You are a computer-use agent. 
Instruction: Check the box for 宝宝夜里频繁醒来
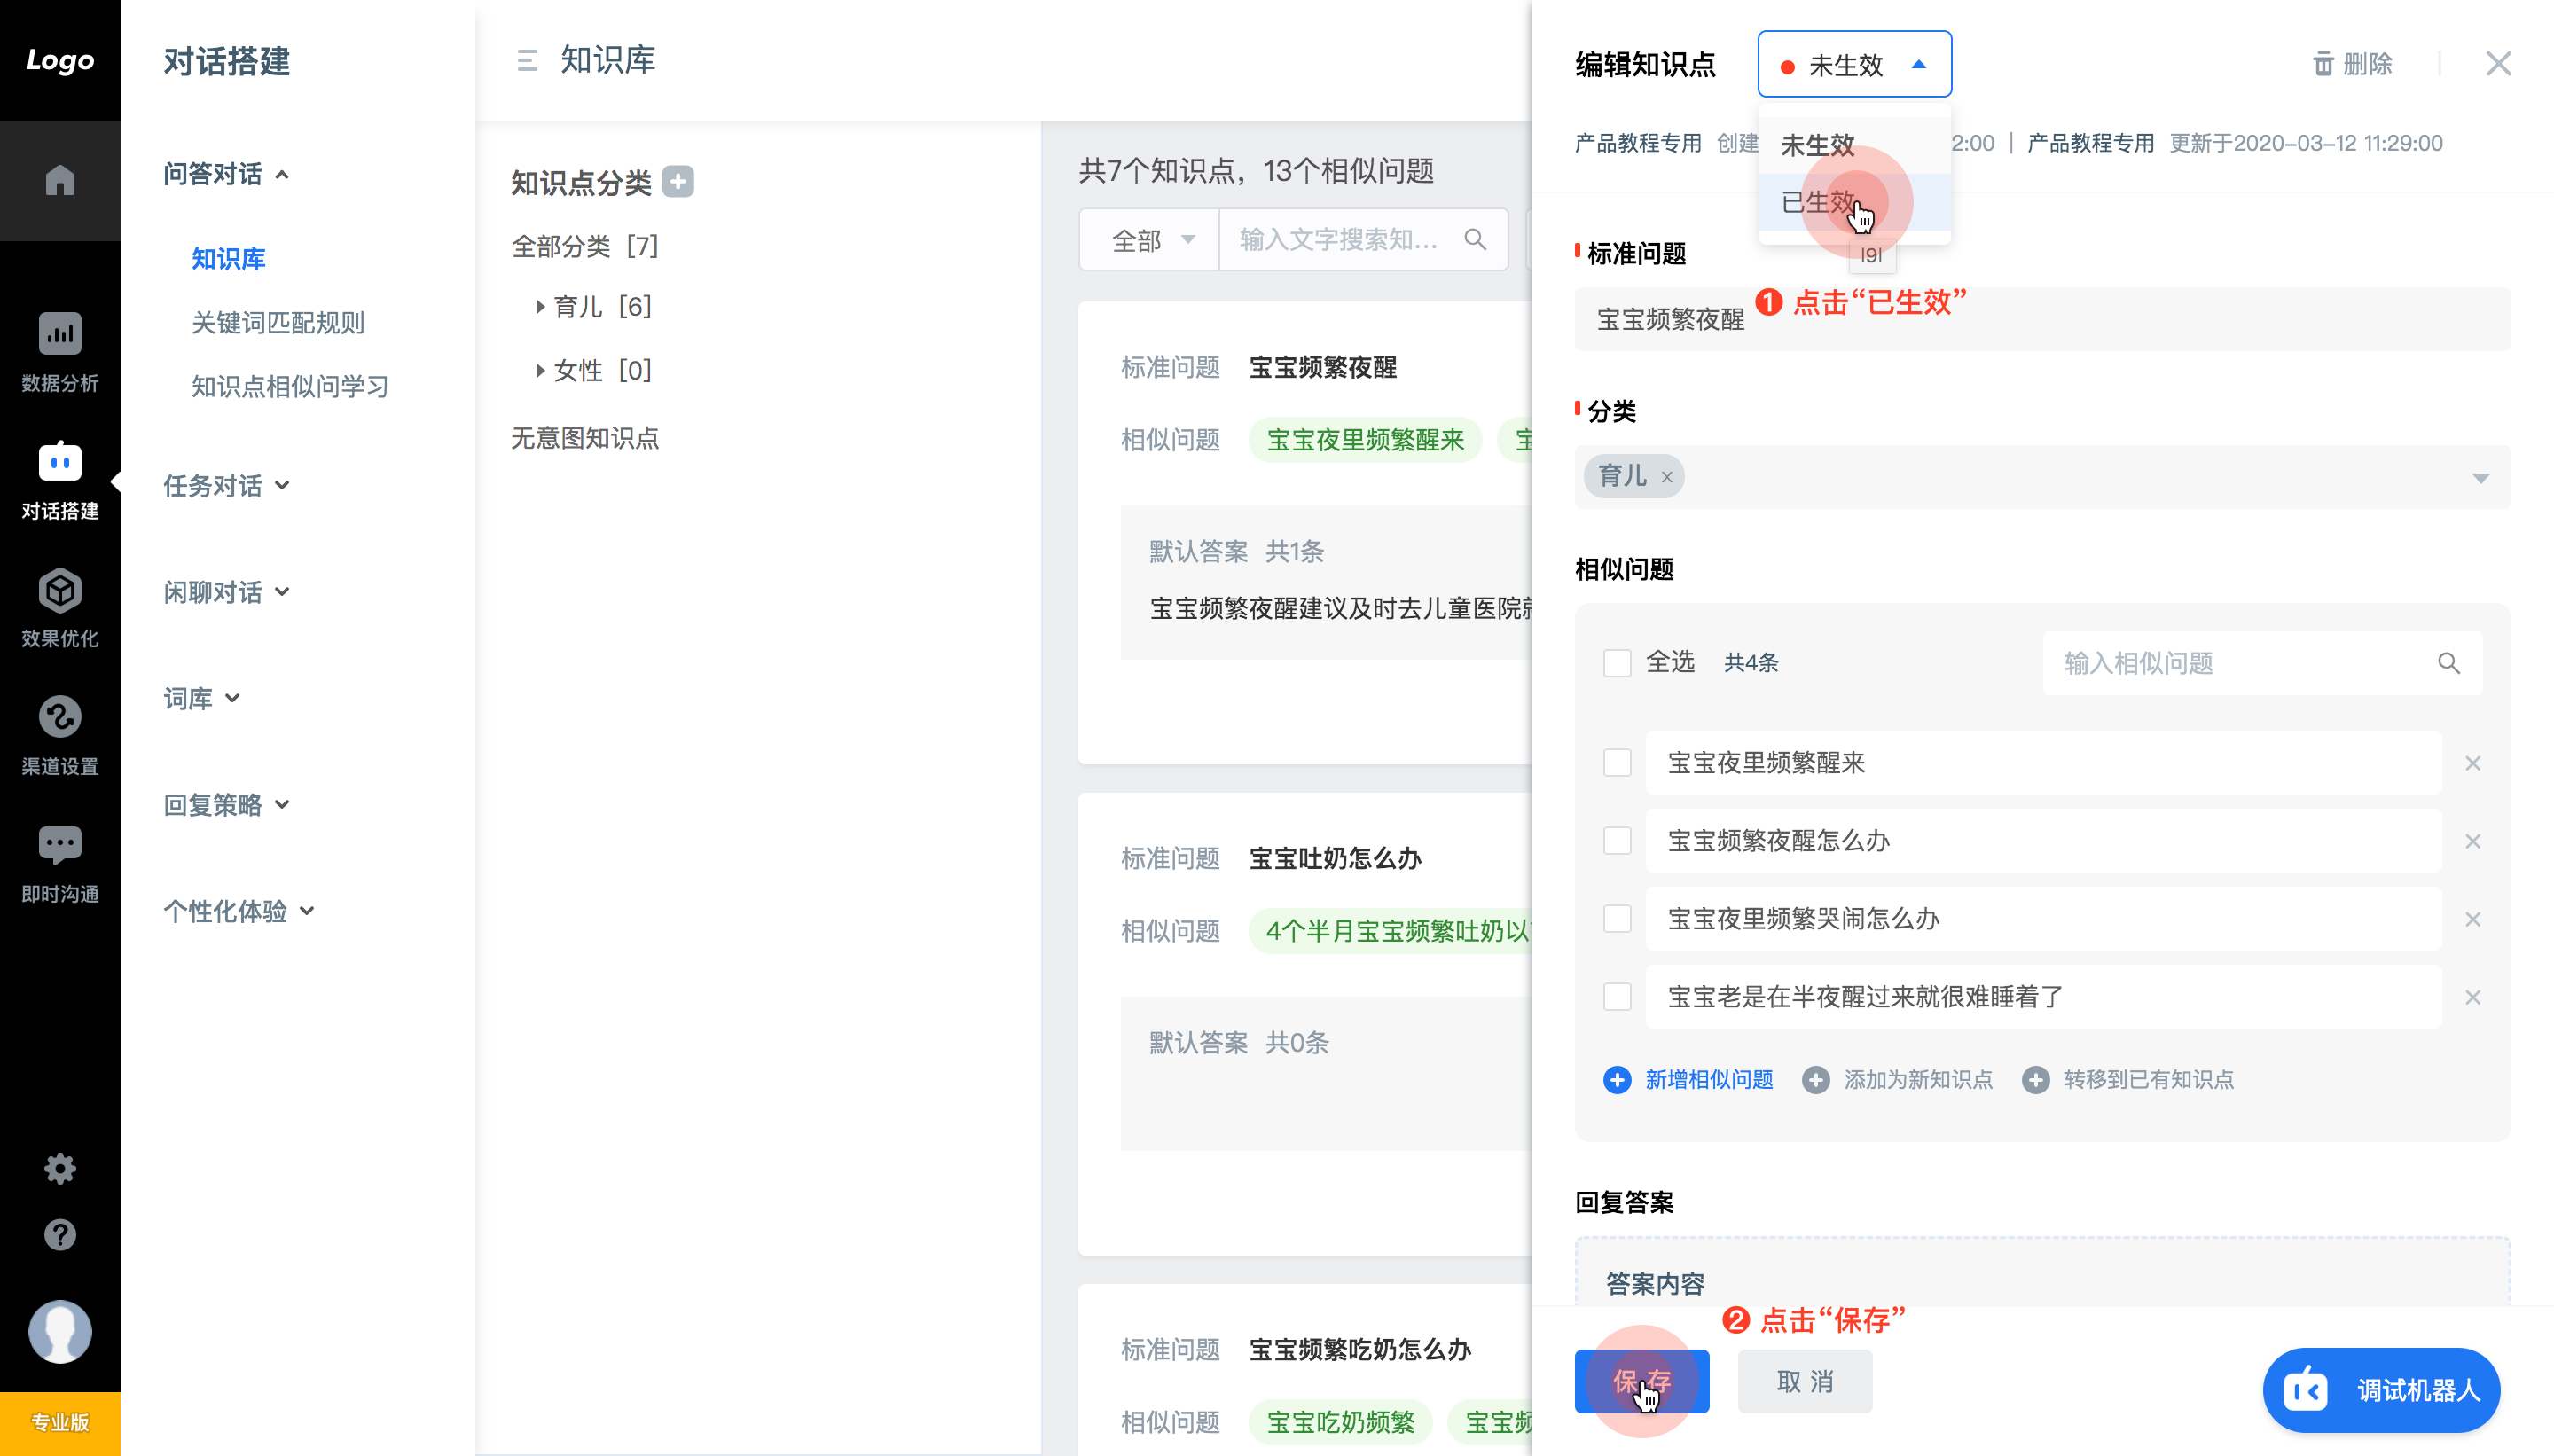[1617, 763]
